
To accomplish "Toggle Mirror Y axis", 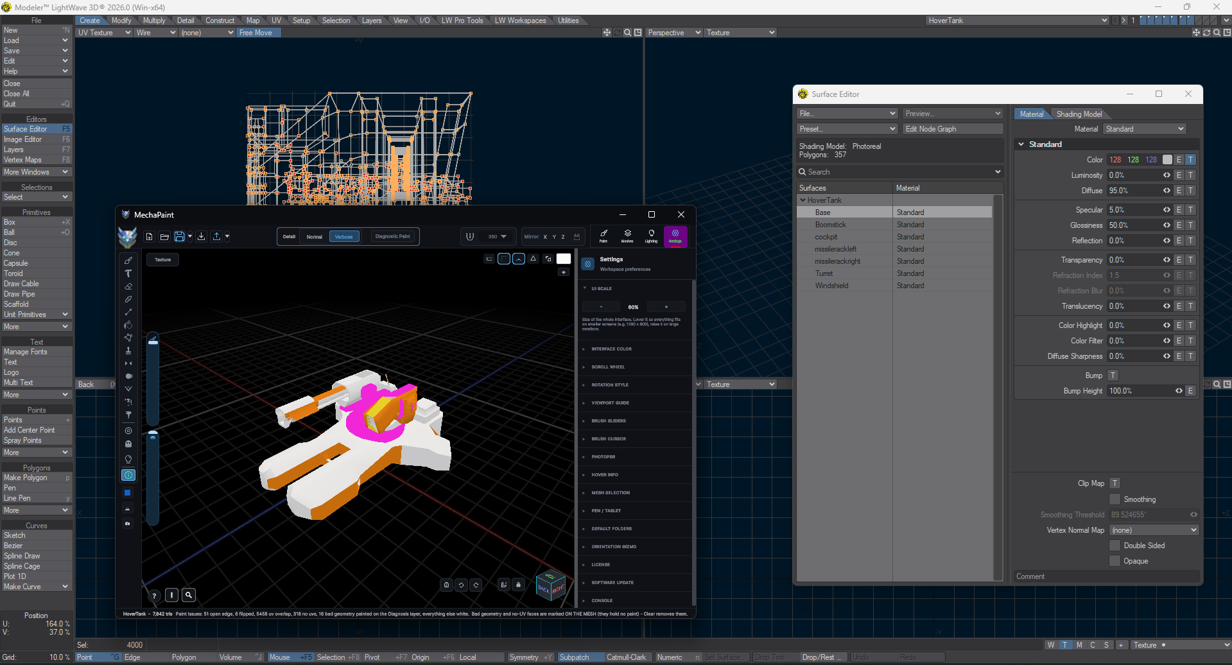I will tap(554, 237).
